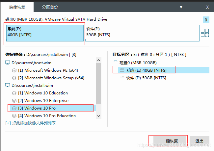The width and height of the screenshot is (214, 151).
Task: Select the 软件(F:) 59GB partition block
Action: [x=142, y=33]
